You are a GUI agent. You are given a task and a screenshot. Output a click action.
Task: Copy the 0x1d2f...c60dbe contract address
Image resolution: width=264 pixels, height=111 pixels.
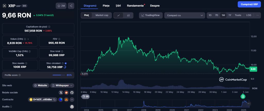coord(54,99)
